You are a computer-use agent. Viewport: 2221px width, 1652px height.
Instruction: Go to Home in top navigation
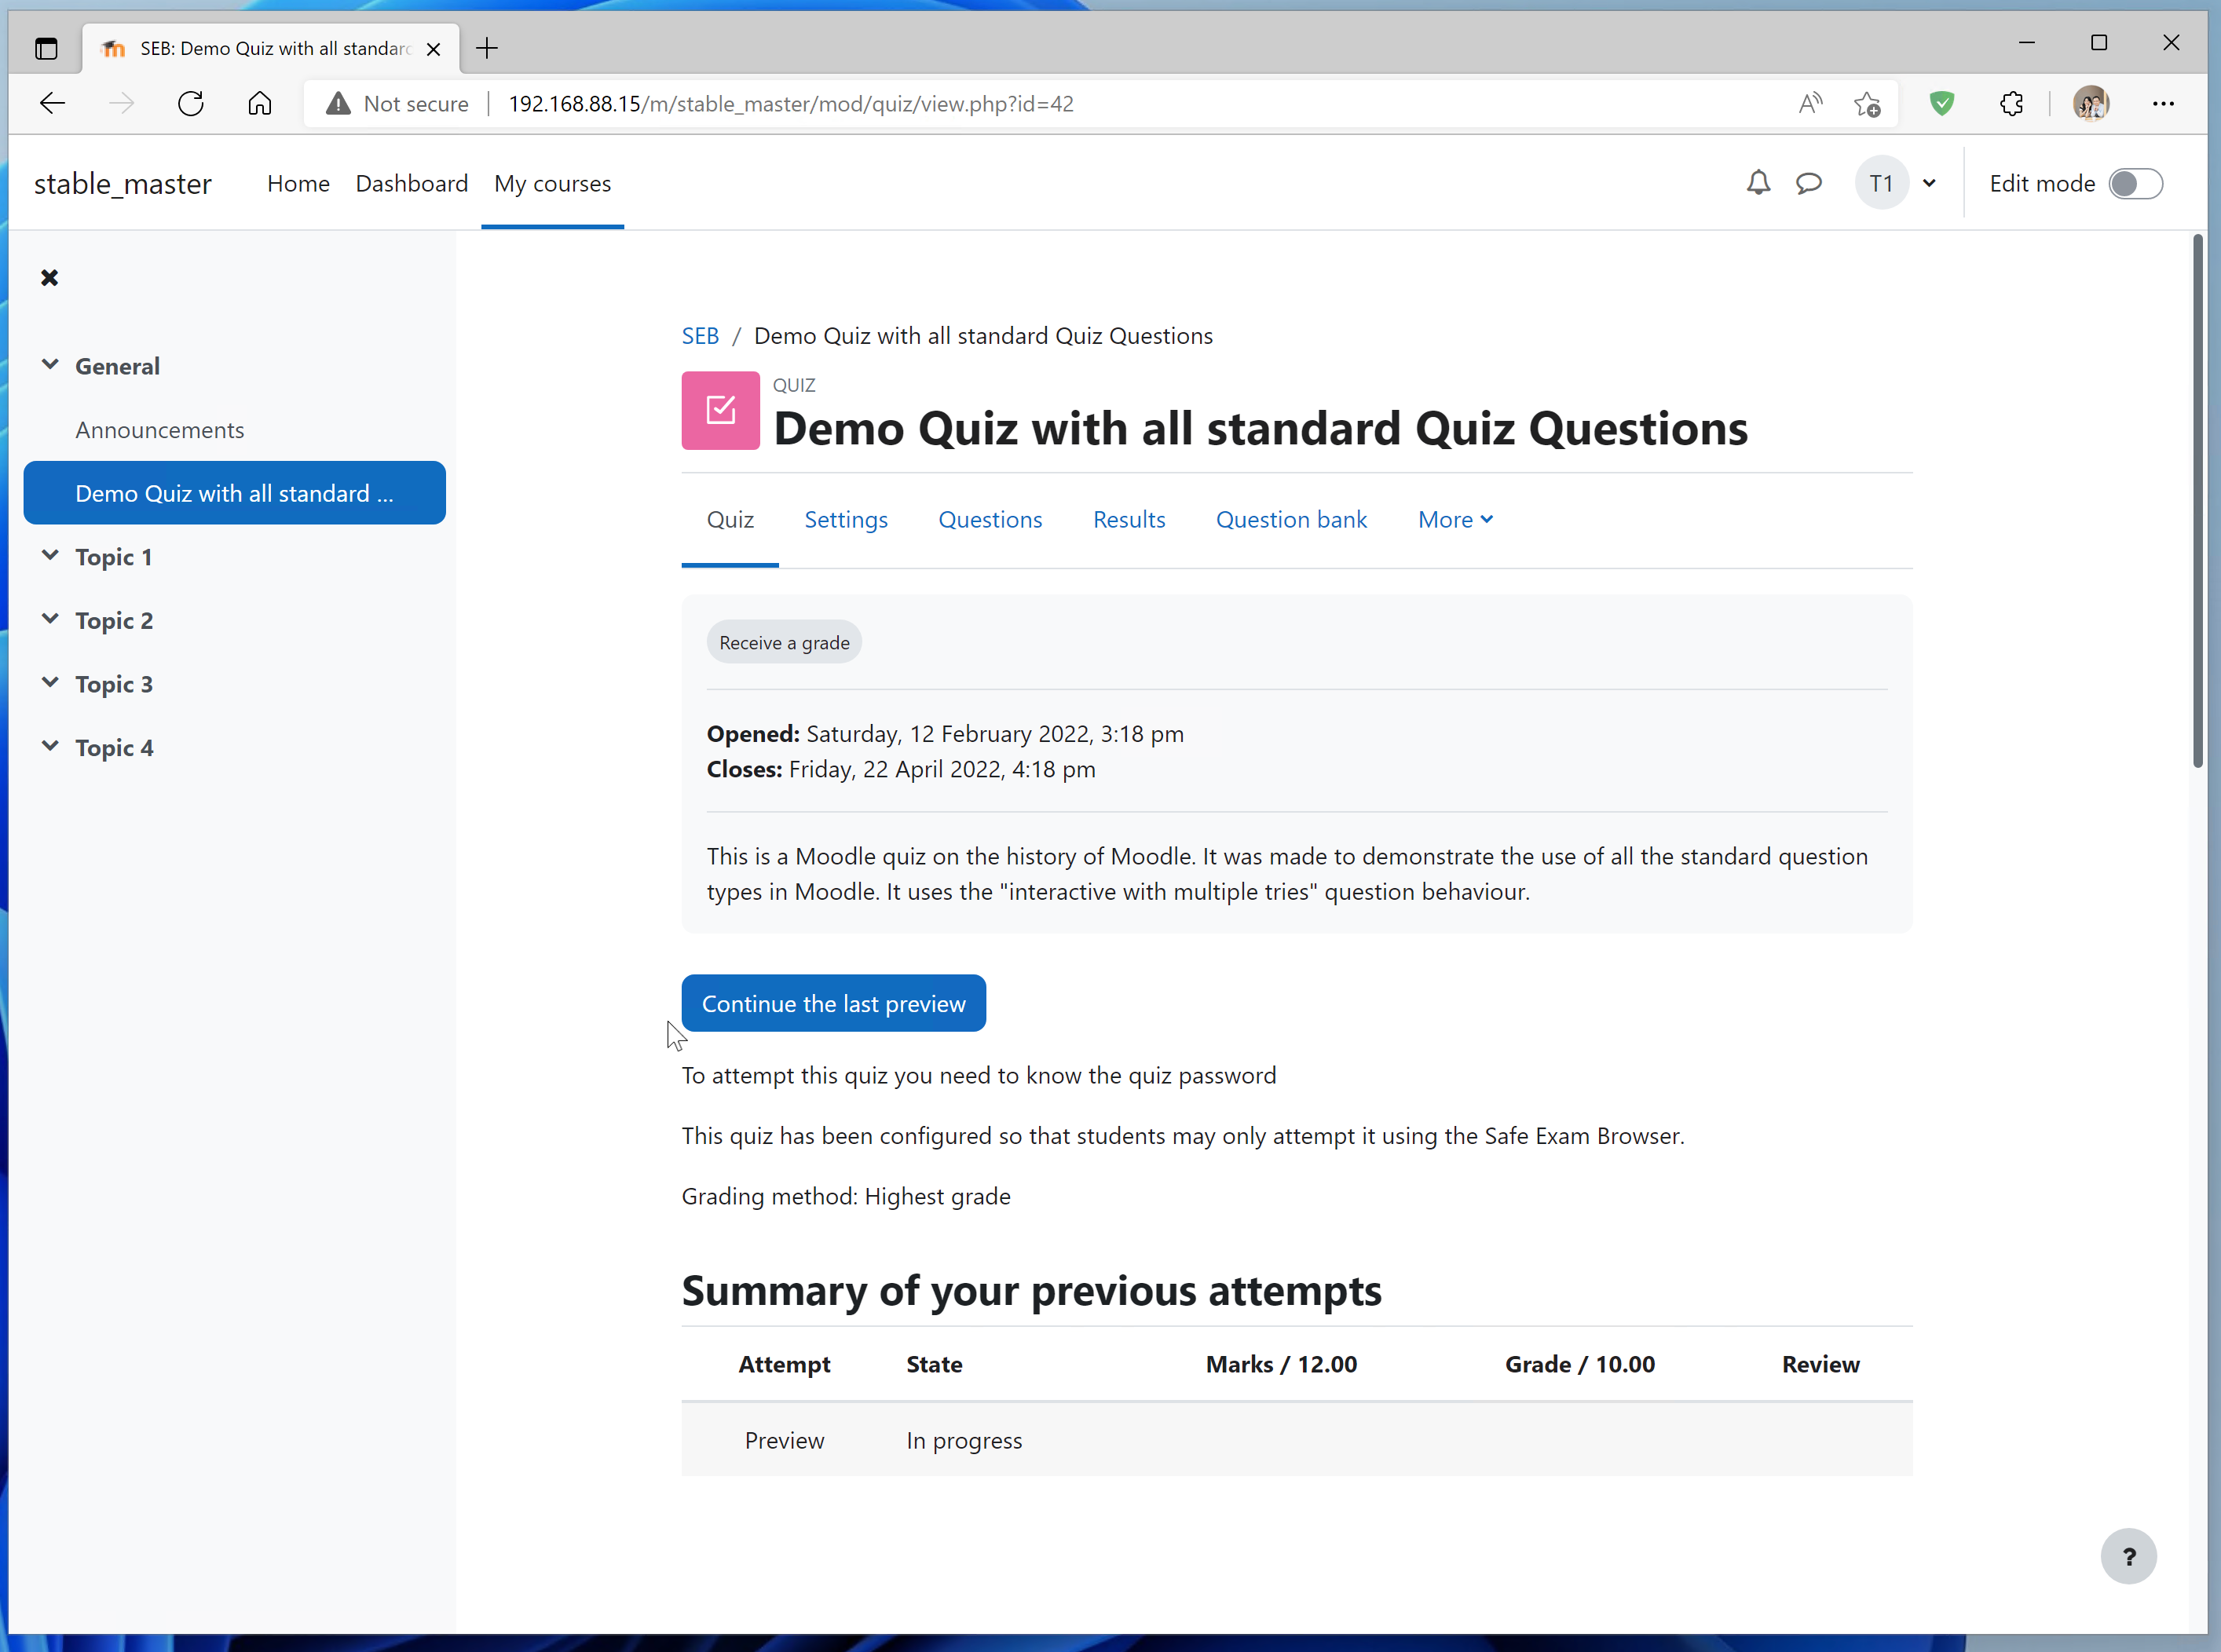pyautogui.click(x=298, y=183)
